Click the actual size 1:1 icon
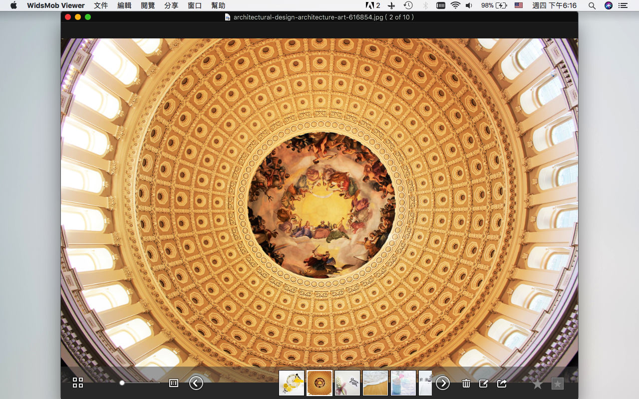 [x=174, y=383]
